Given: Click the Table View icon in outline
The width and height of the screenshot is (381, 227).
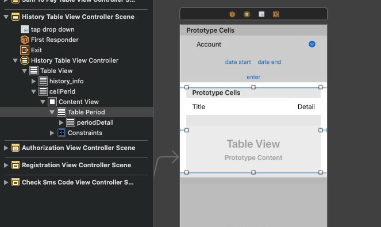Looking at the screenshot, I should pos(34,71).
